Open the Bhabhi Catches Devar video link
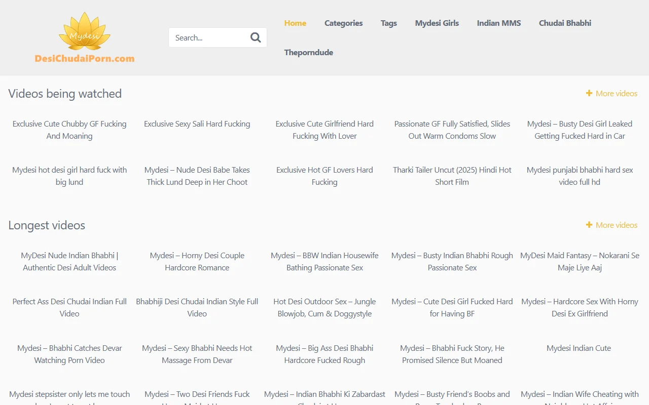The height and width of the screenshot is (405, 649). (69, 354)
